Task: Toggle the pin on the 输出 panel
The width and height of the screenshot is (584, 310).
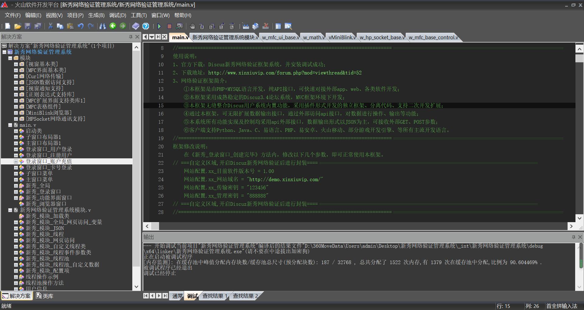Action: coord(574,237)
